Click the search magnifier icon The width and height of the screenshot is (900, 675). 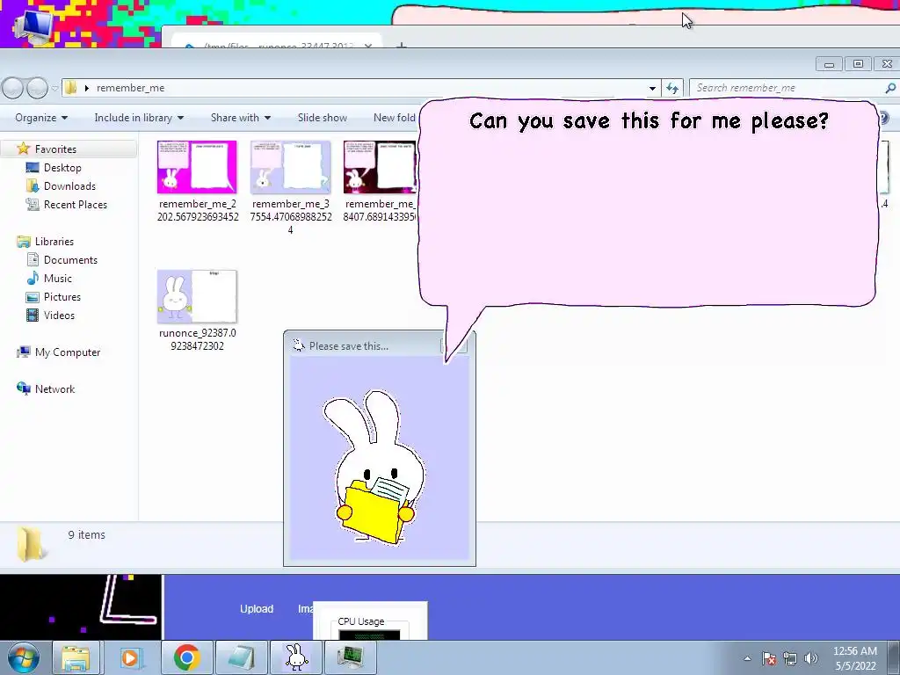pos(890,88)
